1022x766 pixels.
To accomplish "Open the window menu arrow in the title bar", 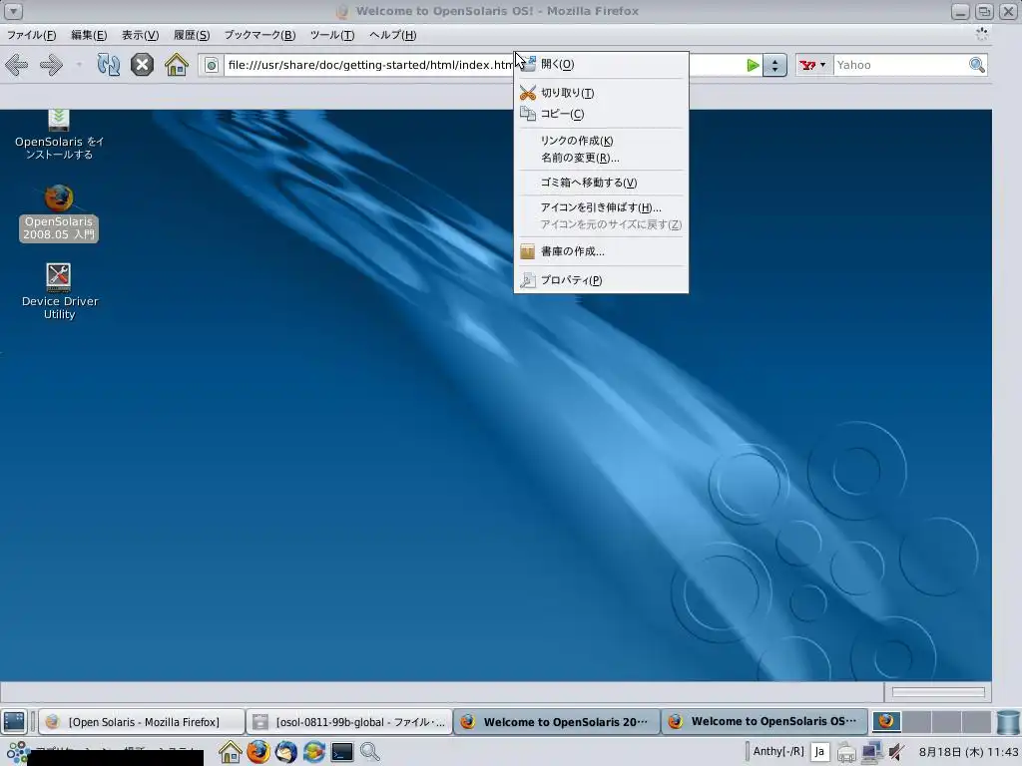I will point(13,11).
